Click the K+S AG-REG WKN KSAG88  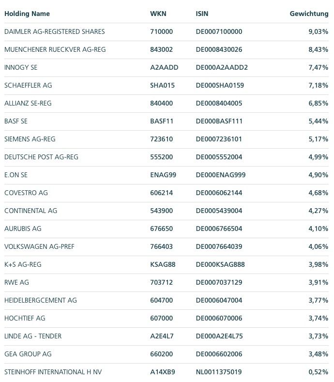tap(164, 264)
